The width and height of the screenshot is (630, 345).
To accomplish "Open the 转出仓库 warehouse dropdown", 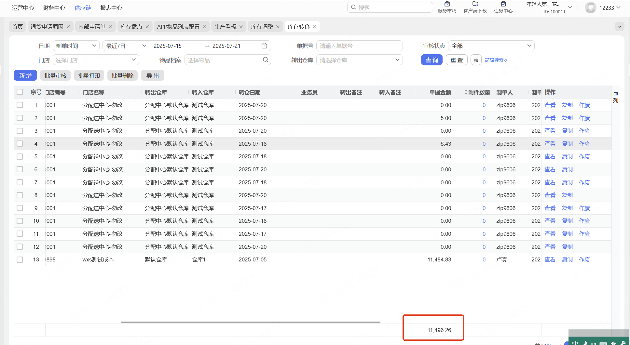I will pyautogui.click(x=360, y=60).
